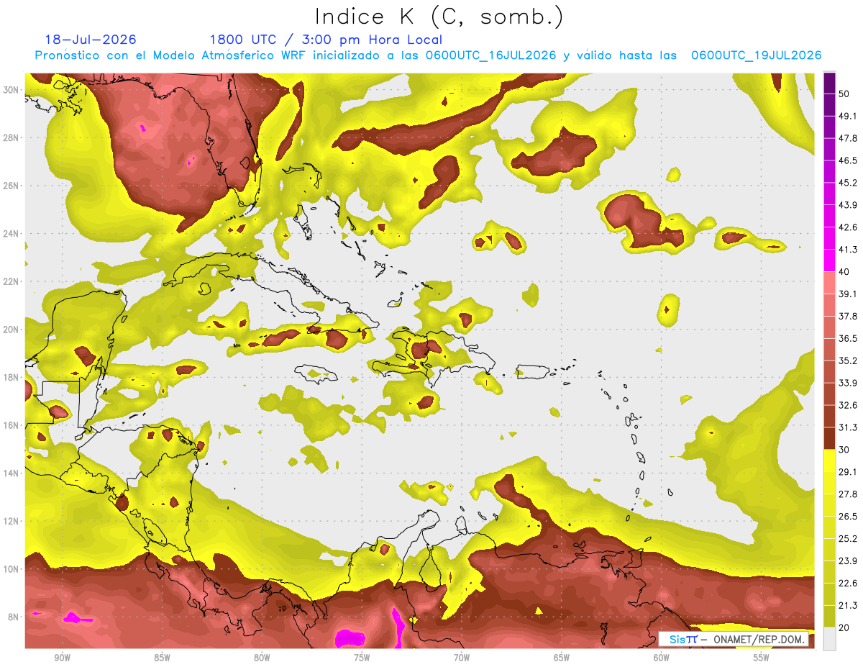The height and width of the screenshot is (667, 863).
Task: Click the light gray swatch below 20
Action: 829,638
